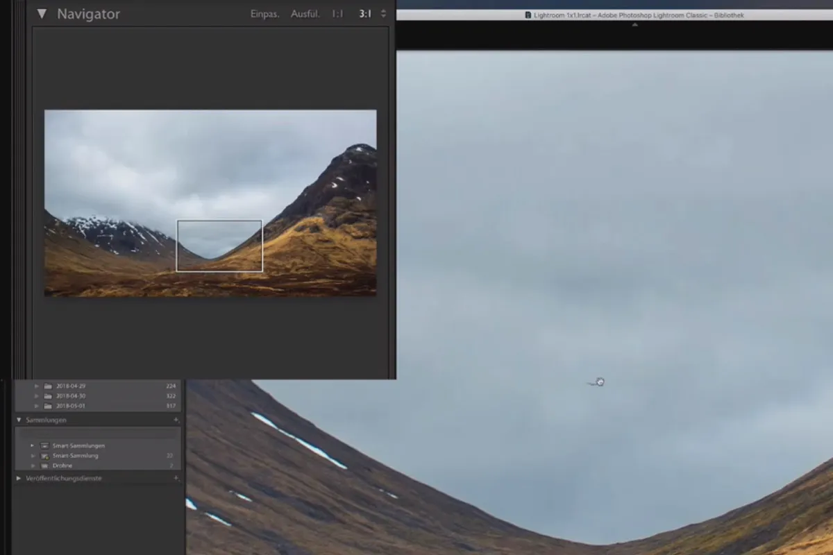Select folder name 2018-04-30
The width and height of the screenshot is (833, 555).
coord(71,395)
